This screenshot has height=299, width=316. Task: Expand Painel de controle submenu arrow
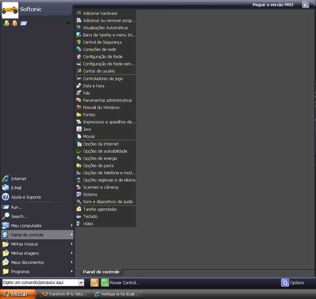pos(72,235)
